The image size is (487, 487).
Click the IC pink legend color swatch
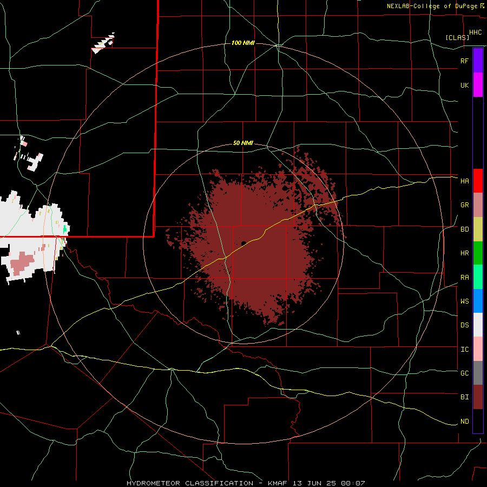point(478,349)
